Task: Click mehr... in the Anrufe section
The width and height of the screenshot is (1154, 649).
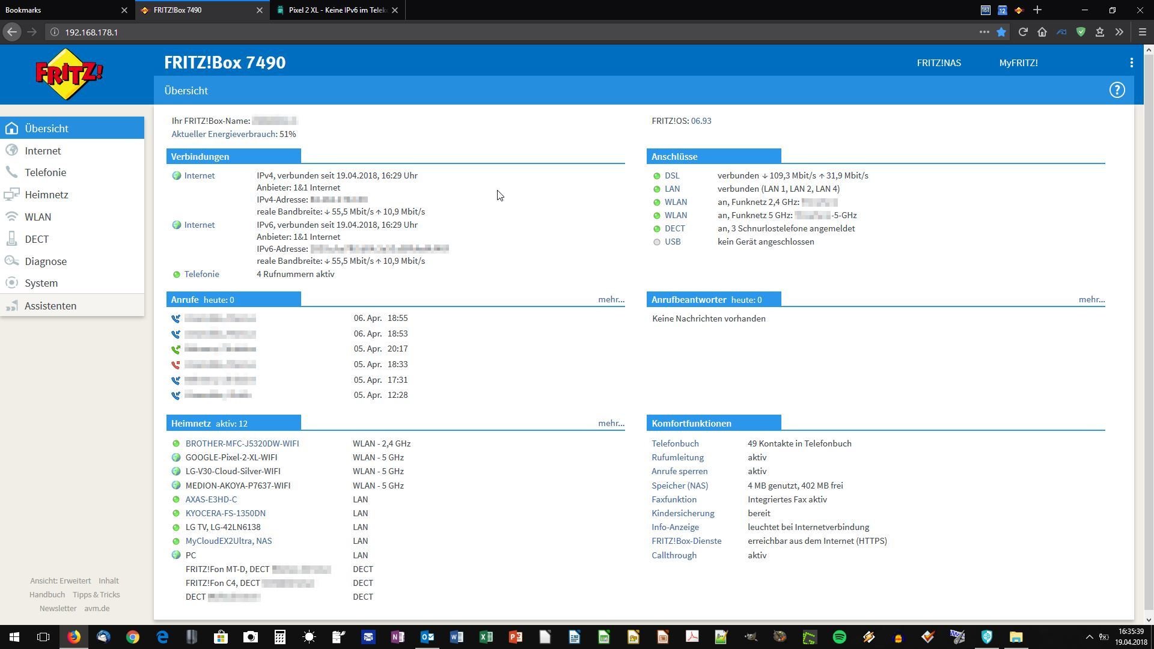Action: [x=611, y=299]
